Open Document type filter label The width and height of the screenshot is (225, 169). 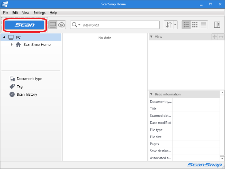pyautogui.click(x=29, y=79)
